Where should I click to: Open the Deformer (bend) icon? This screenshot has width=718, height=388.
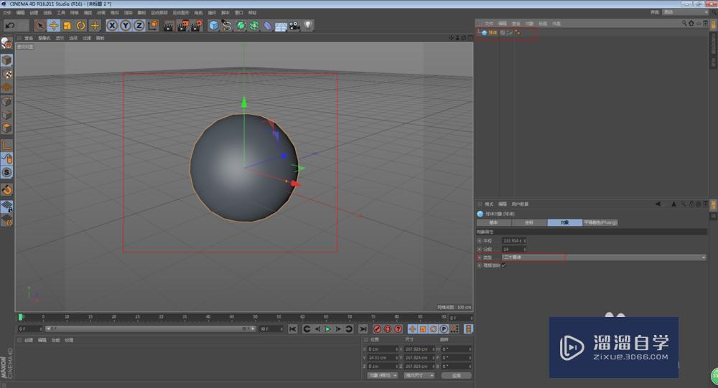coord(267,26)
